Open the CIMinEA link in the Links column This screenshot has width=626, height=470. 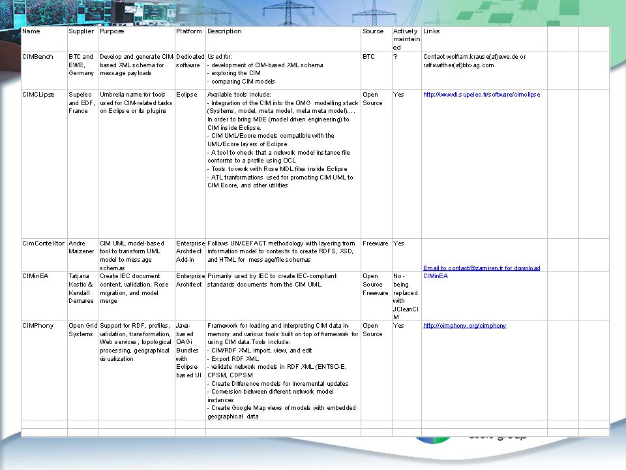pyautogui.click(x=436, y=276)
